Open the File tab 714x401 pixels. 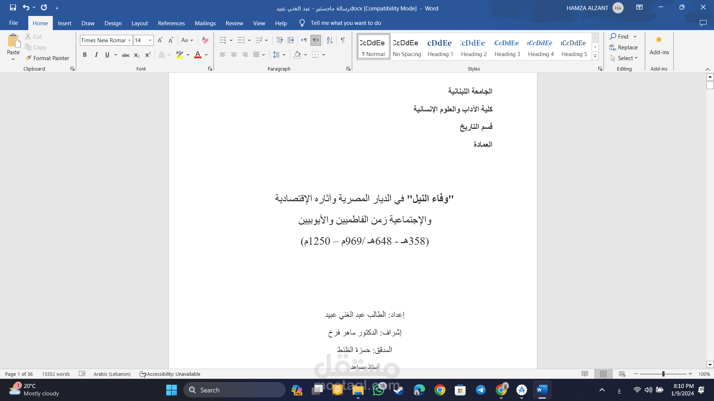[14, 23]
